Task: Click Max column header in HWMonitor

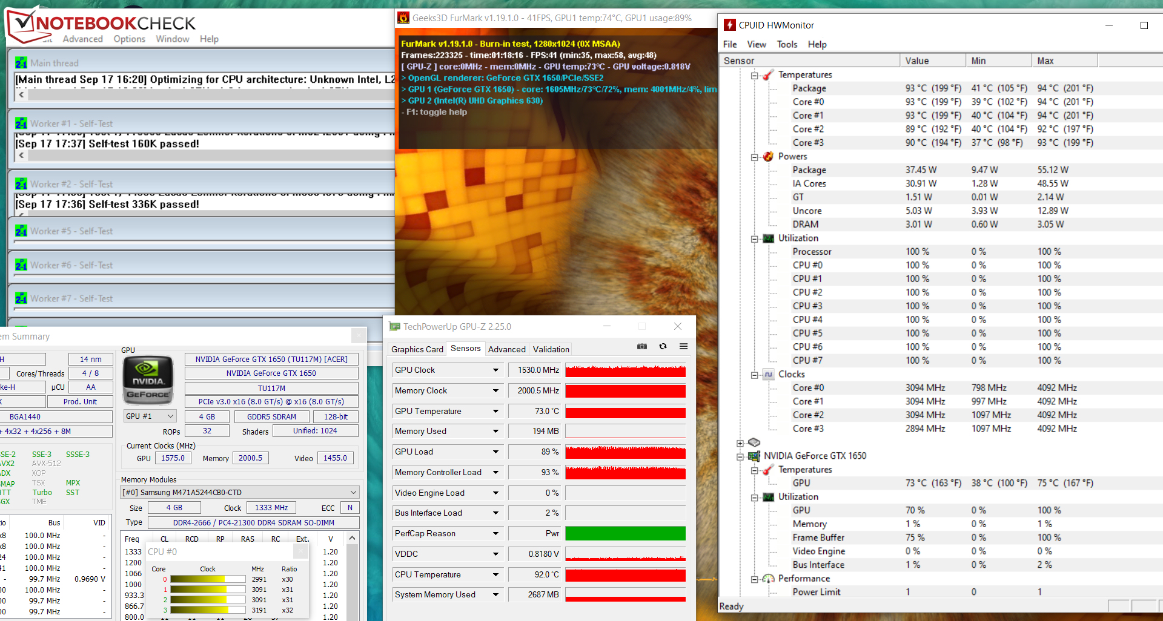Action: [x=1064, y=61]
